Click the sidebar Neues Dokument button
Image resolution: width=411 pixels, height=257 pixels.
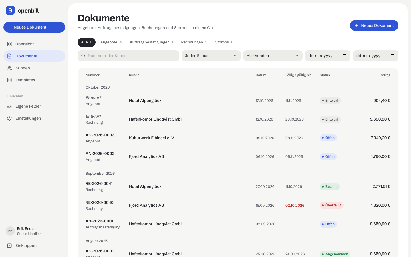pos(34,27)
